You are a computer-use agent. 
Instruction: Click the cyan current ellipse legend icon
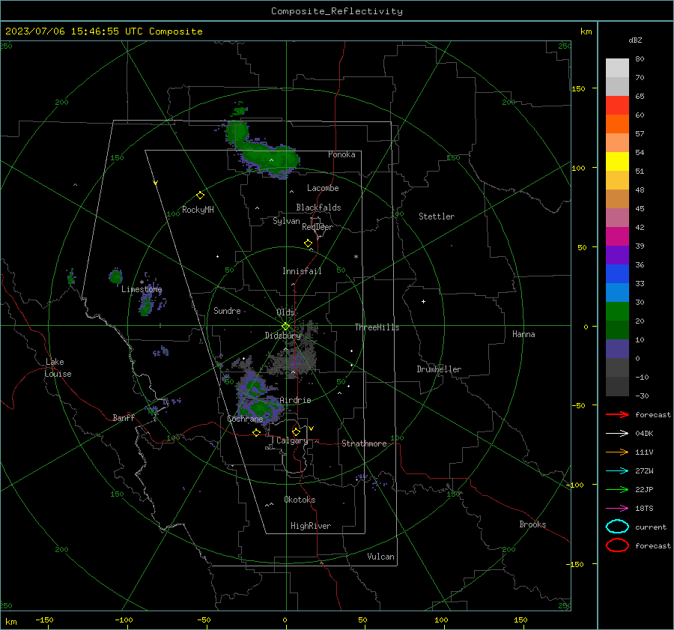point(617,527)
